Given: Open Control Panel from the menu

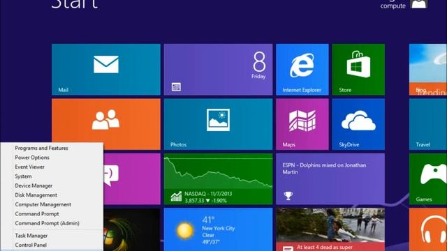Looking at the screenshot, I should pyautogui.click(x=31, y=245).
